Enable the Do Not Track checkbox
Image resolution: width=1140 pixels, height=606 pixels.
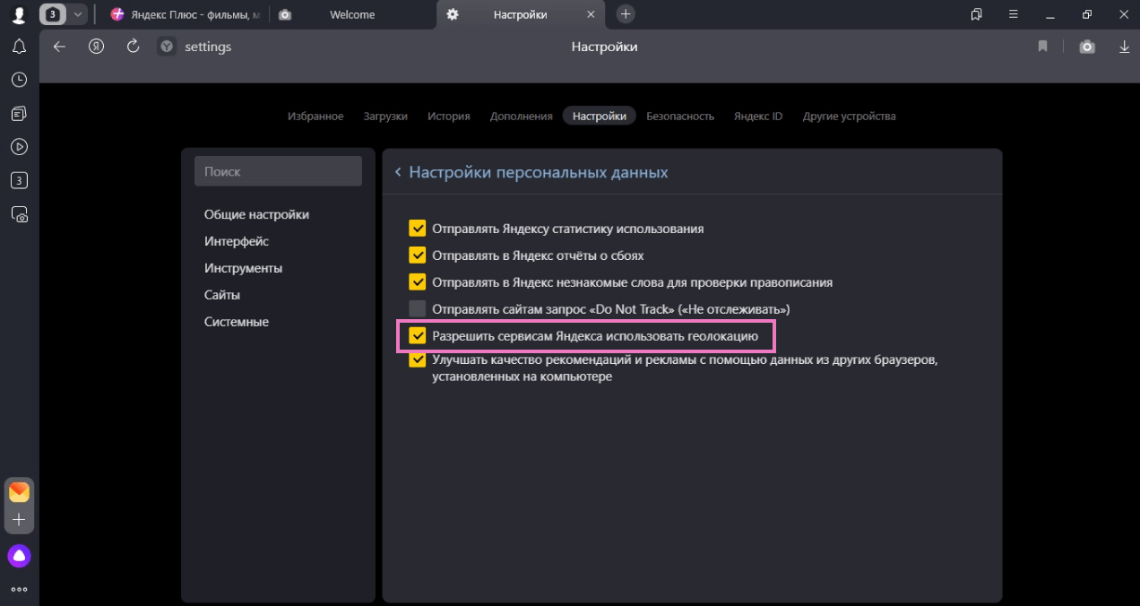(418, 309)
